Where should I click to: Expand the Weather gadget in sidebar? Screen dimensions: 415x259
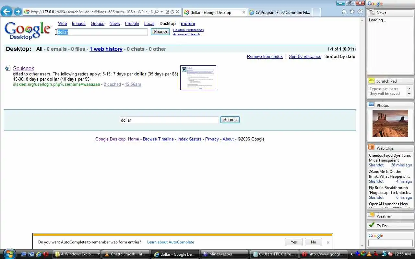pyautogui.click(x=390, y=216)
